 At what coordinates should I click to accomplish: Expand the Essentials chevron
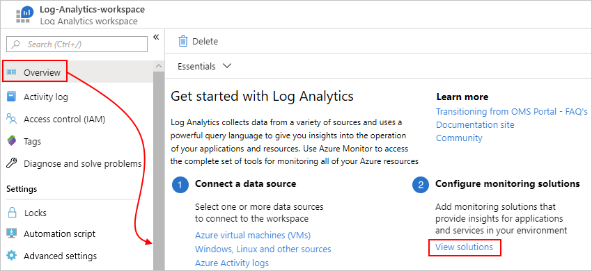227,66
